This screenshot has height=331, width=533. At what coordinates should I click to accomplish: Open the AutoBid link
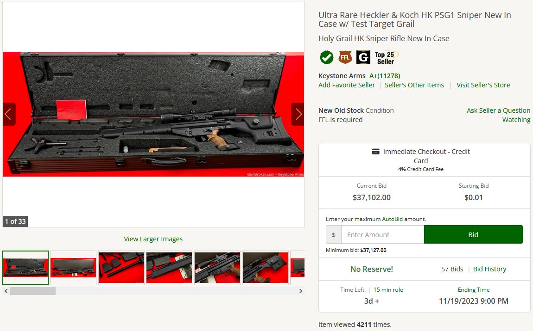coord(392,219)
